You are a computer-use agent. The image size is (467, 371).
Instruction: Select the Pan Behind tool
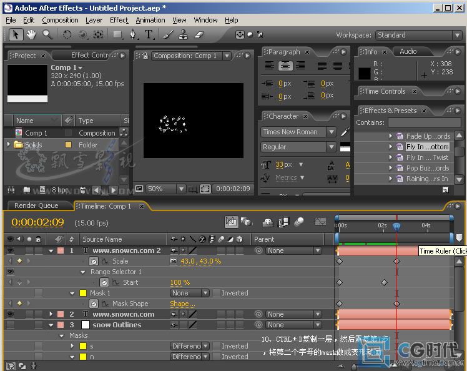[x=98, y=35]
